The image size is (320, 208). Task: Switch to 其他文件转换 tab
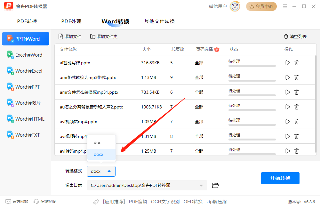pyautogui.click(x=159, y=21)
